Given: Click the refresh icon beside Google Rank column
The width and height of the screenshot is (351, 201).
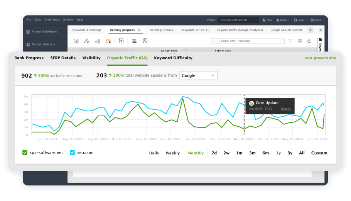Looking at the screenshot, I should tap(133, 51).
